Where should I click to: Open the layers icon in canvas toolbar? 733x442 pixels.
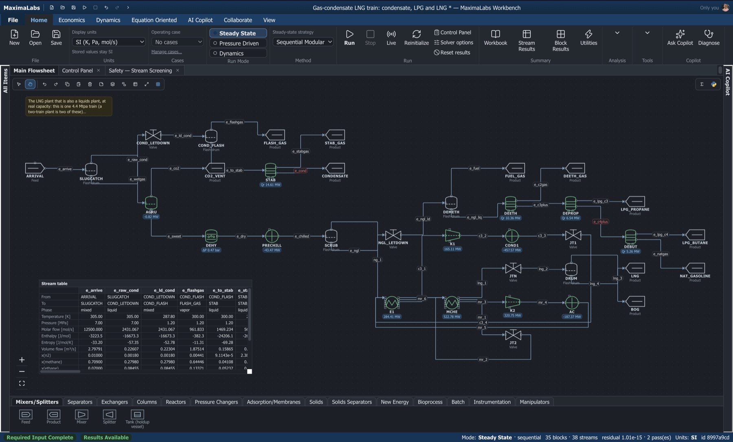[x=113, y=84]
